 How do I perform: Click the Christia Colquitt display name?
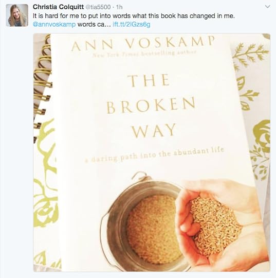58,7
